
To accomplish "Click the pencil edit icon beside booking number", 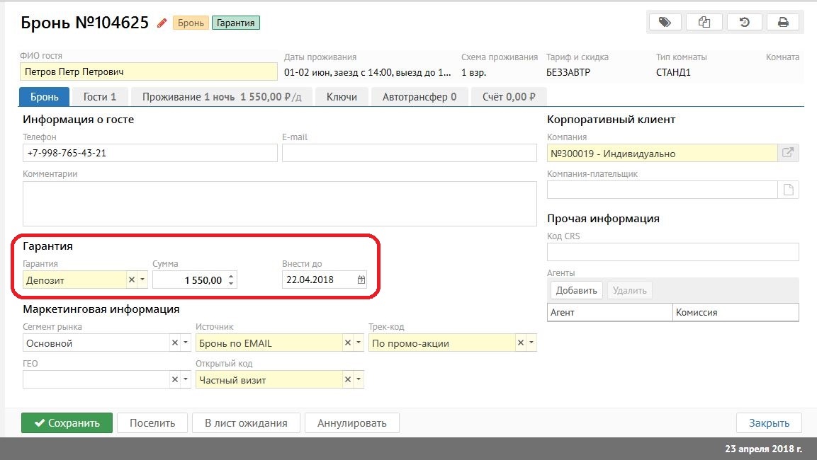I will coord(162,23).
